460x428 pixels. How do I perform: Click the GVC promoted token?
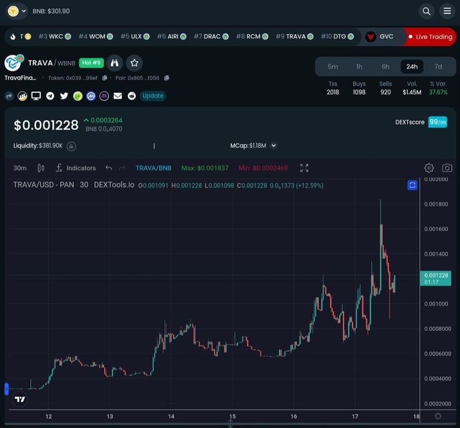click(x=380, y=37)
